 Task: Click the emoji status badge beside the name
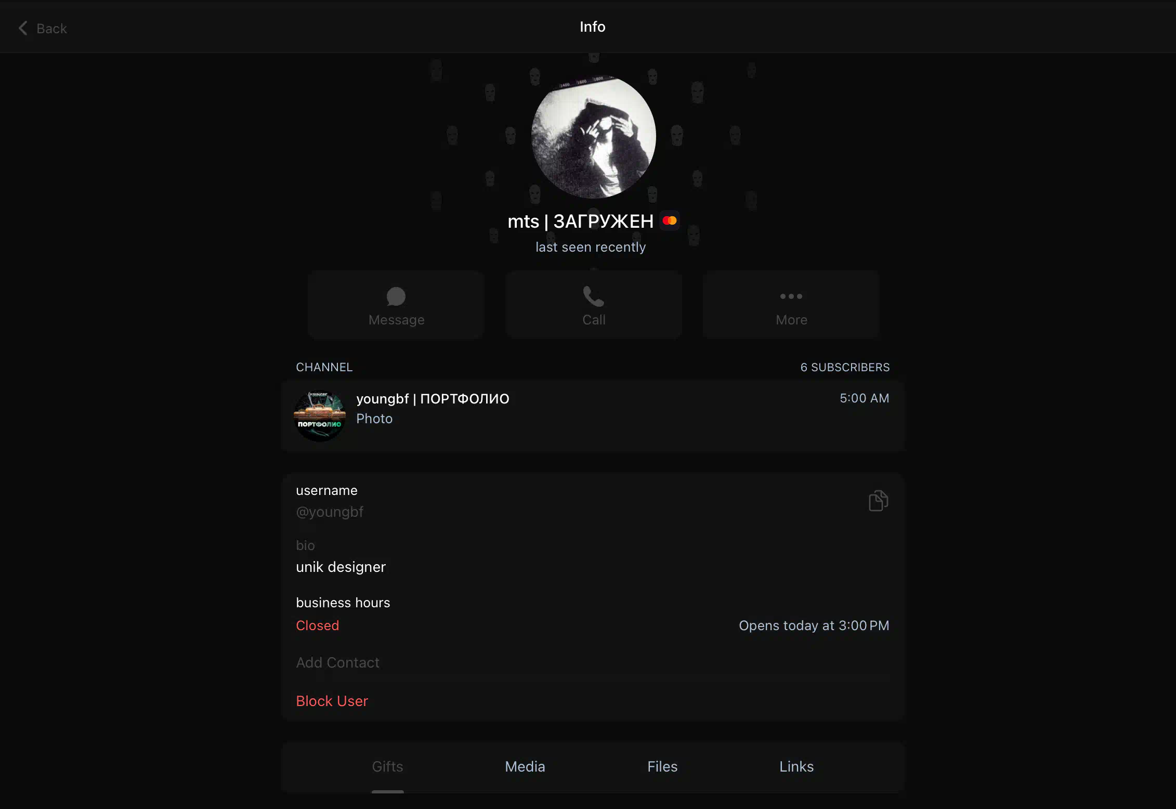coord(670,220)
